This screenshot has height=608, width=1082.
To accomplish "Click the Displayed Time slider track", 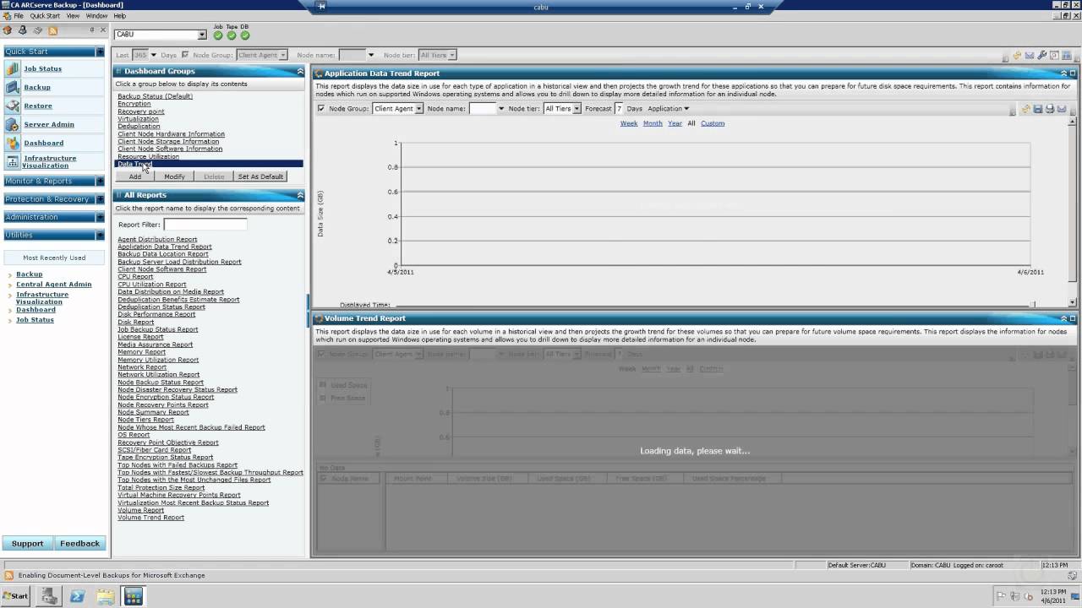I will coord(713,304).
